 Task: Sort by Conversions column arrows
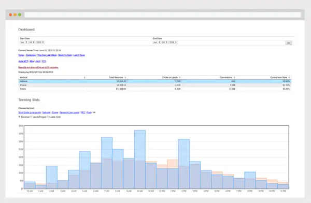pyautogui.click(x=234, y=78)
